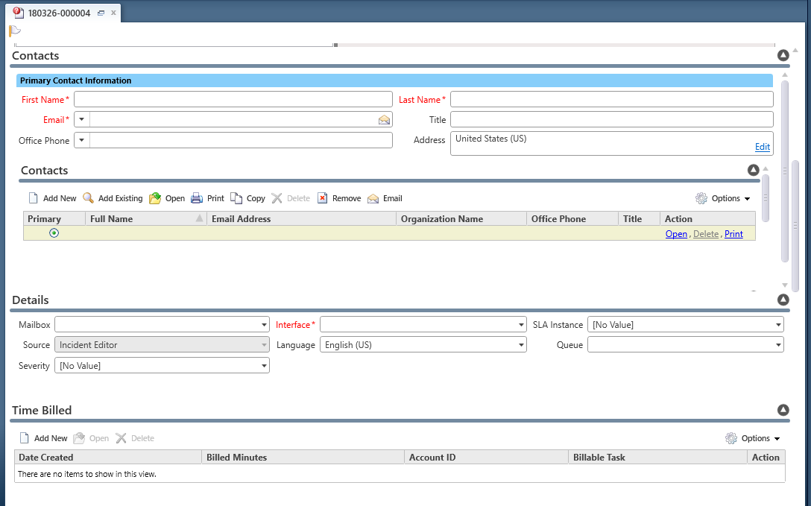Open the Source dropdown showing Incident Editor
The image size is (811, 506).
[162, 345]
